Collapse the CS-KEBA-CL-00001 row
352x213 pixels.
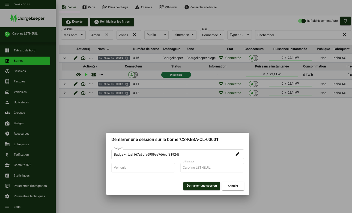tap(65, 58)
